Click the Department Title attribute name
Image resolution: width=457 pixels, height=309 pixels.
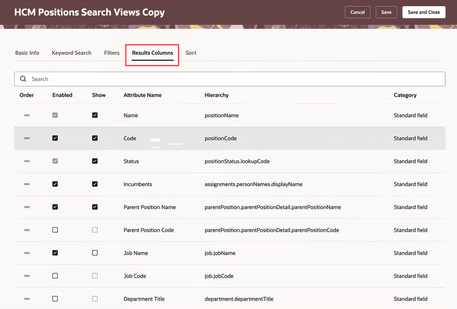pos(144,299)
